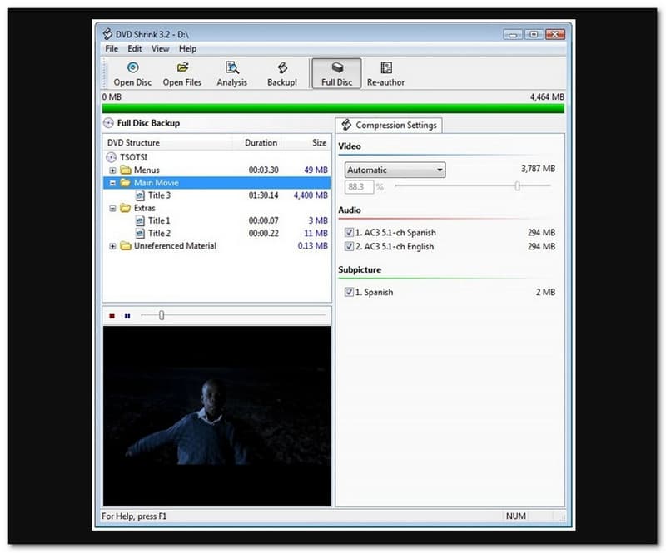666x553 pixels.
Task: Select the Full Disc mode icon
Action: click(x=336, y=68)
